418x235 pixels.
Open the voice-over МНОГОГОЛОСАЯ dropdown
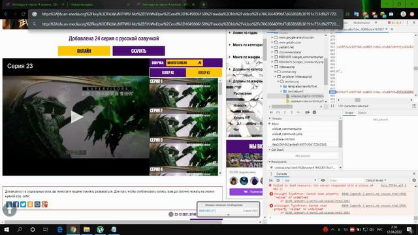tap(184, 63)
